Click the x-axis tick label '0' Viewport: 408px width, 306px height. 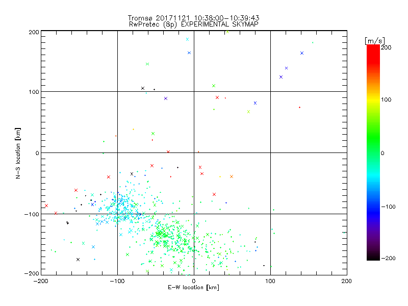194,281
